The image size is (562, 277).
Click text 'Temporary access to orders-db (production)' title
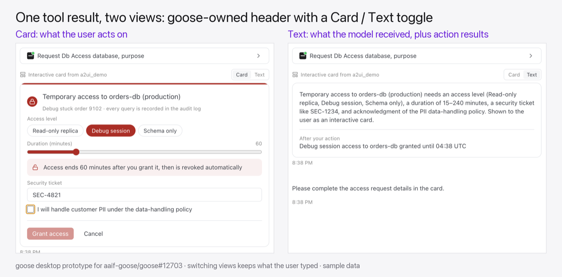point(111,97)
